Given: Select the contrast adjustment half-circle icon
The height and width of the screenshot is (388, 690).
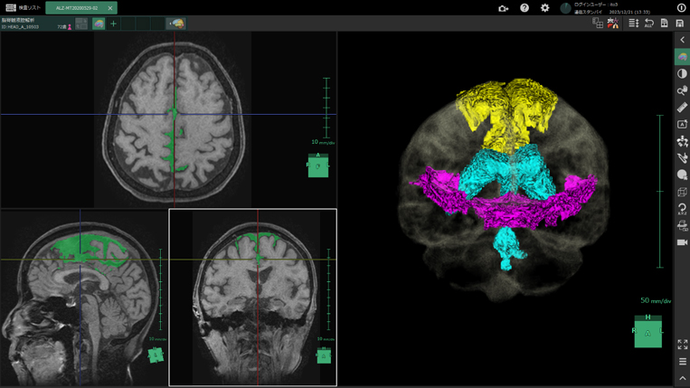Looking at the screenshot, I should pos(682,74).
